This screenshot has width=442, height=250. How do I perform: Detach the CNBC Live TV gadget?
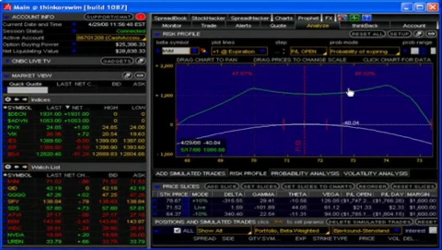(141, 61)
